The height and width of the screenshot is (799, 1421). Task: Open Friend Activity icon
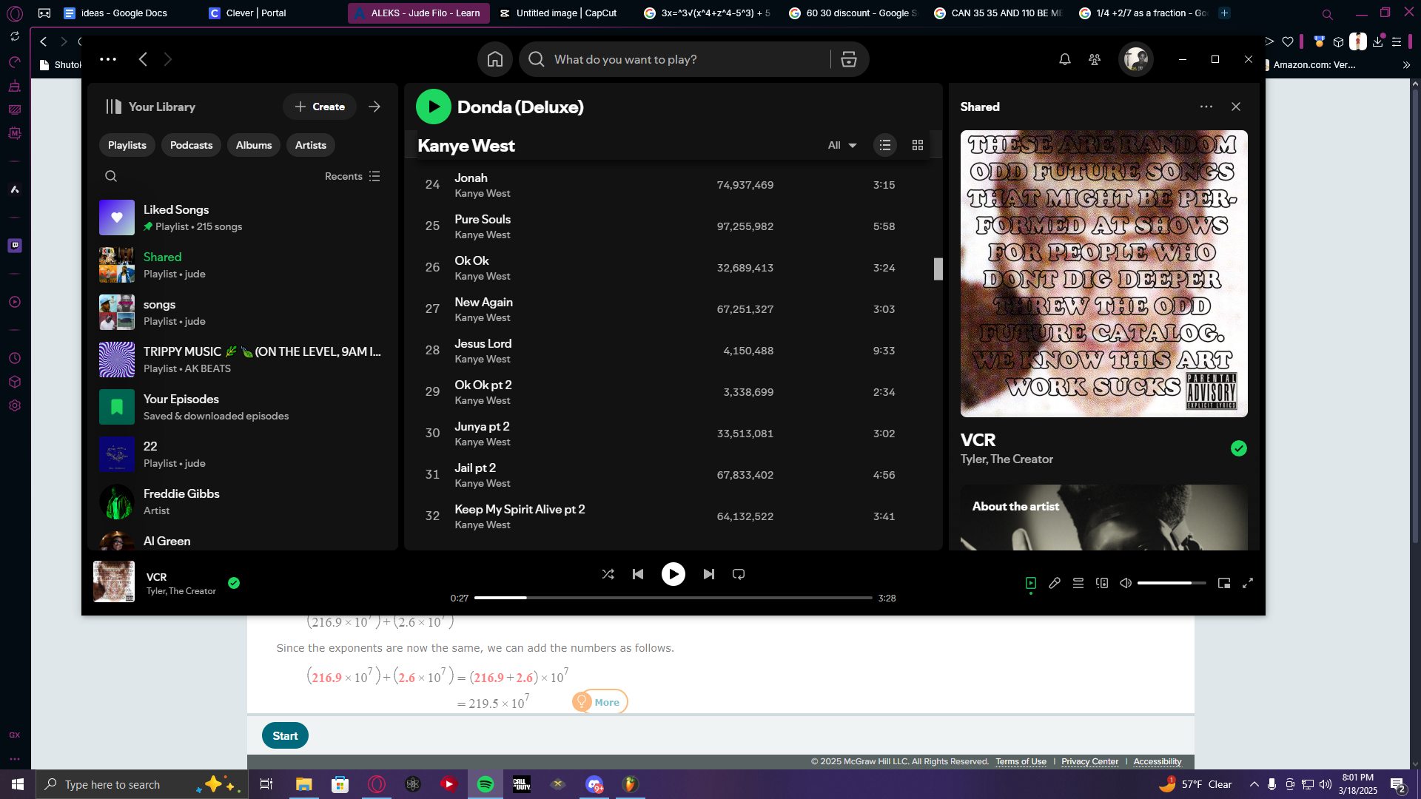tap(1095, 59)
